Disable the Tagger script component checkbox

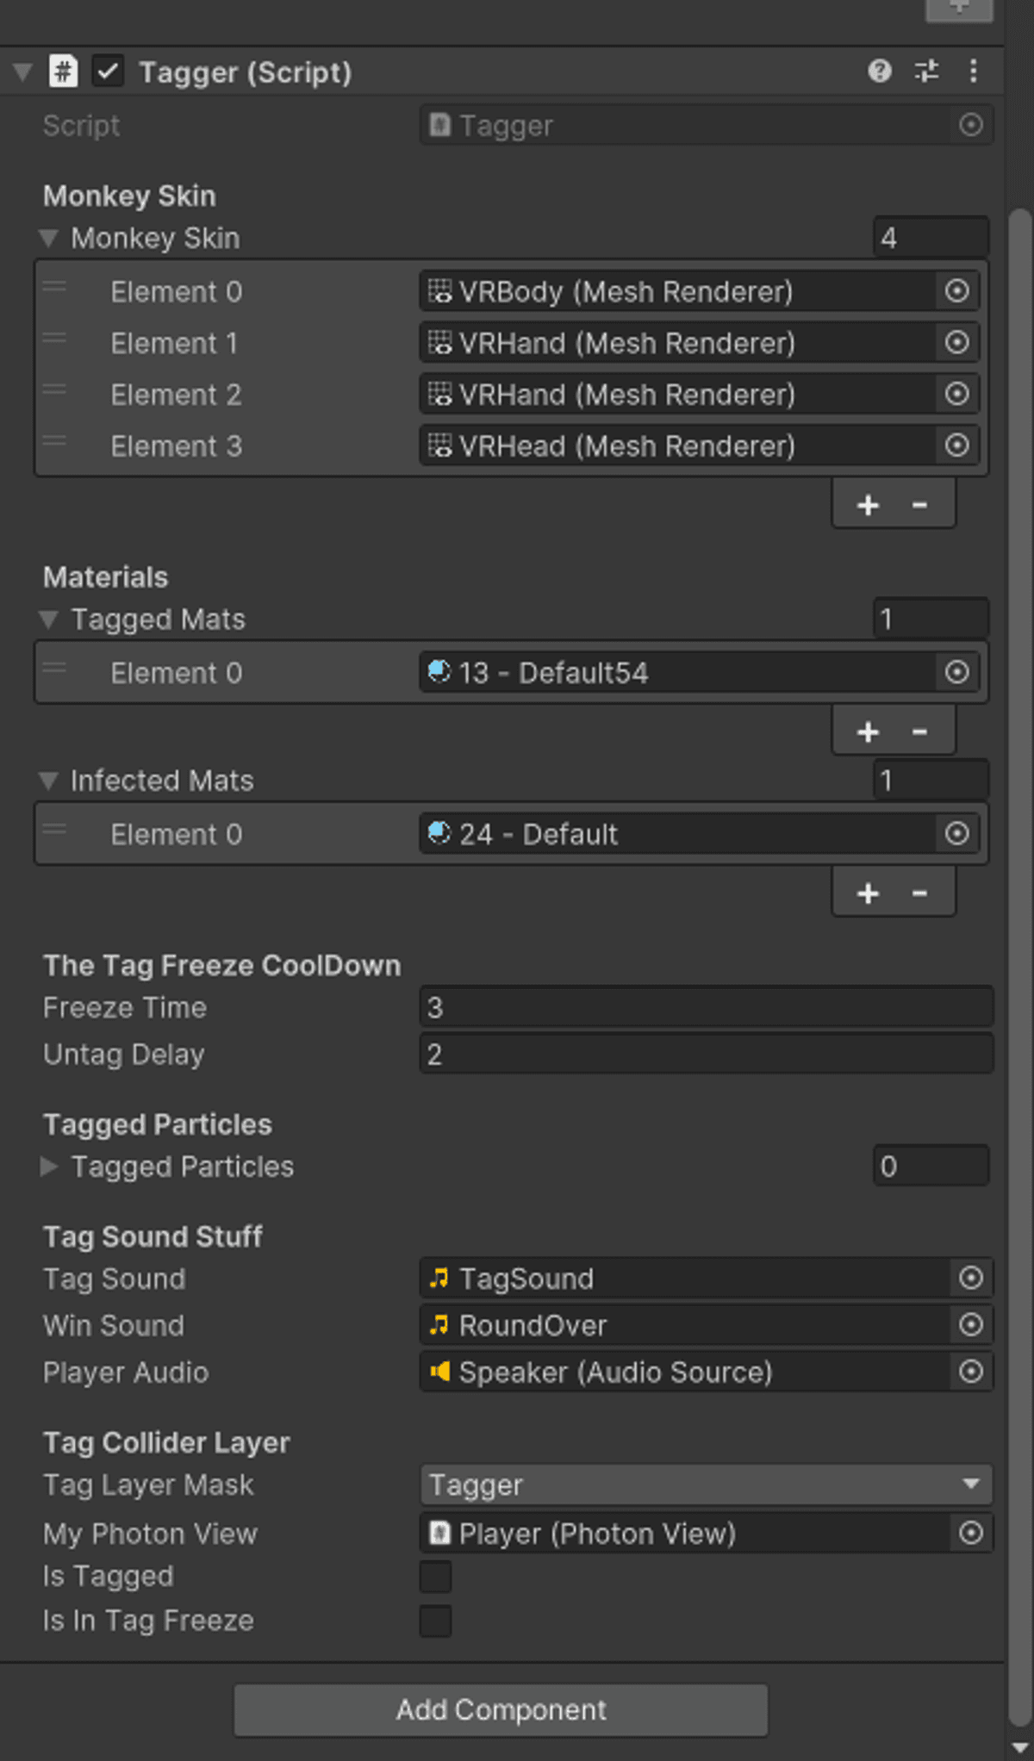(108, 71)
